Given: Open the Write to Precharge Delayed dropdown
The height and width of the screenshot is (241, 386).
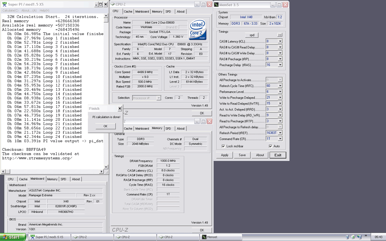Looking at the screenshot, I should pyautogui.click(x=280, y=97).
